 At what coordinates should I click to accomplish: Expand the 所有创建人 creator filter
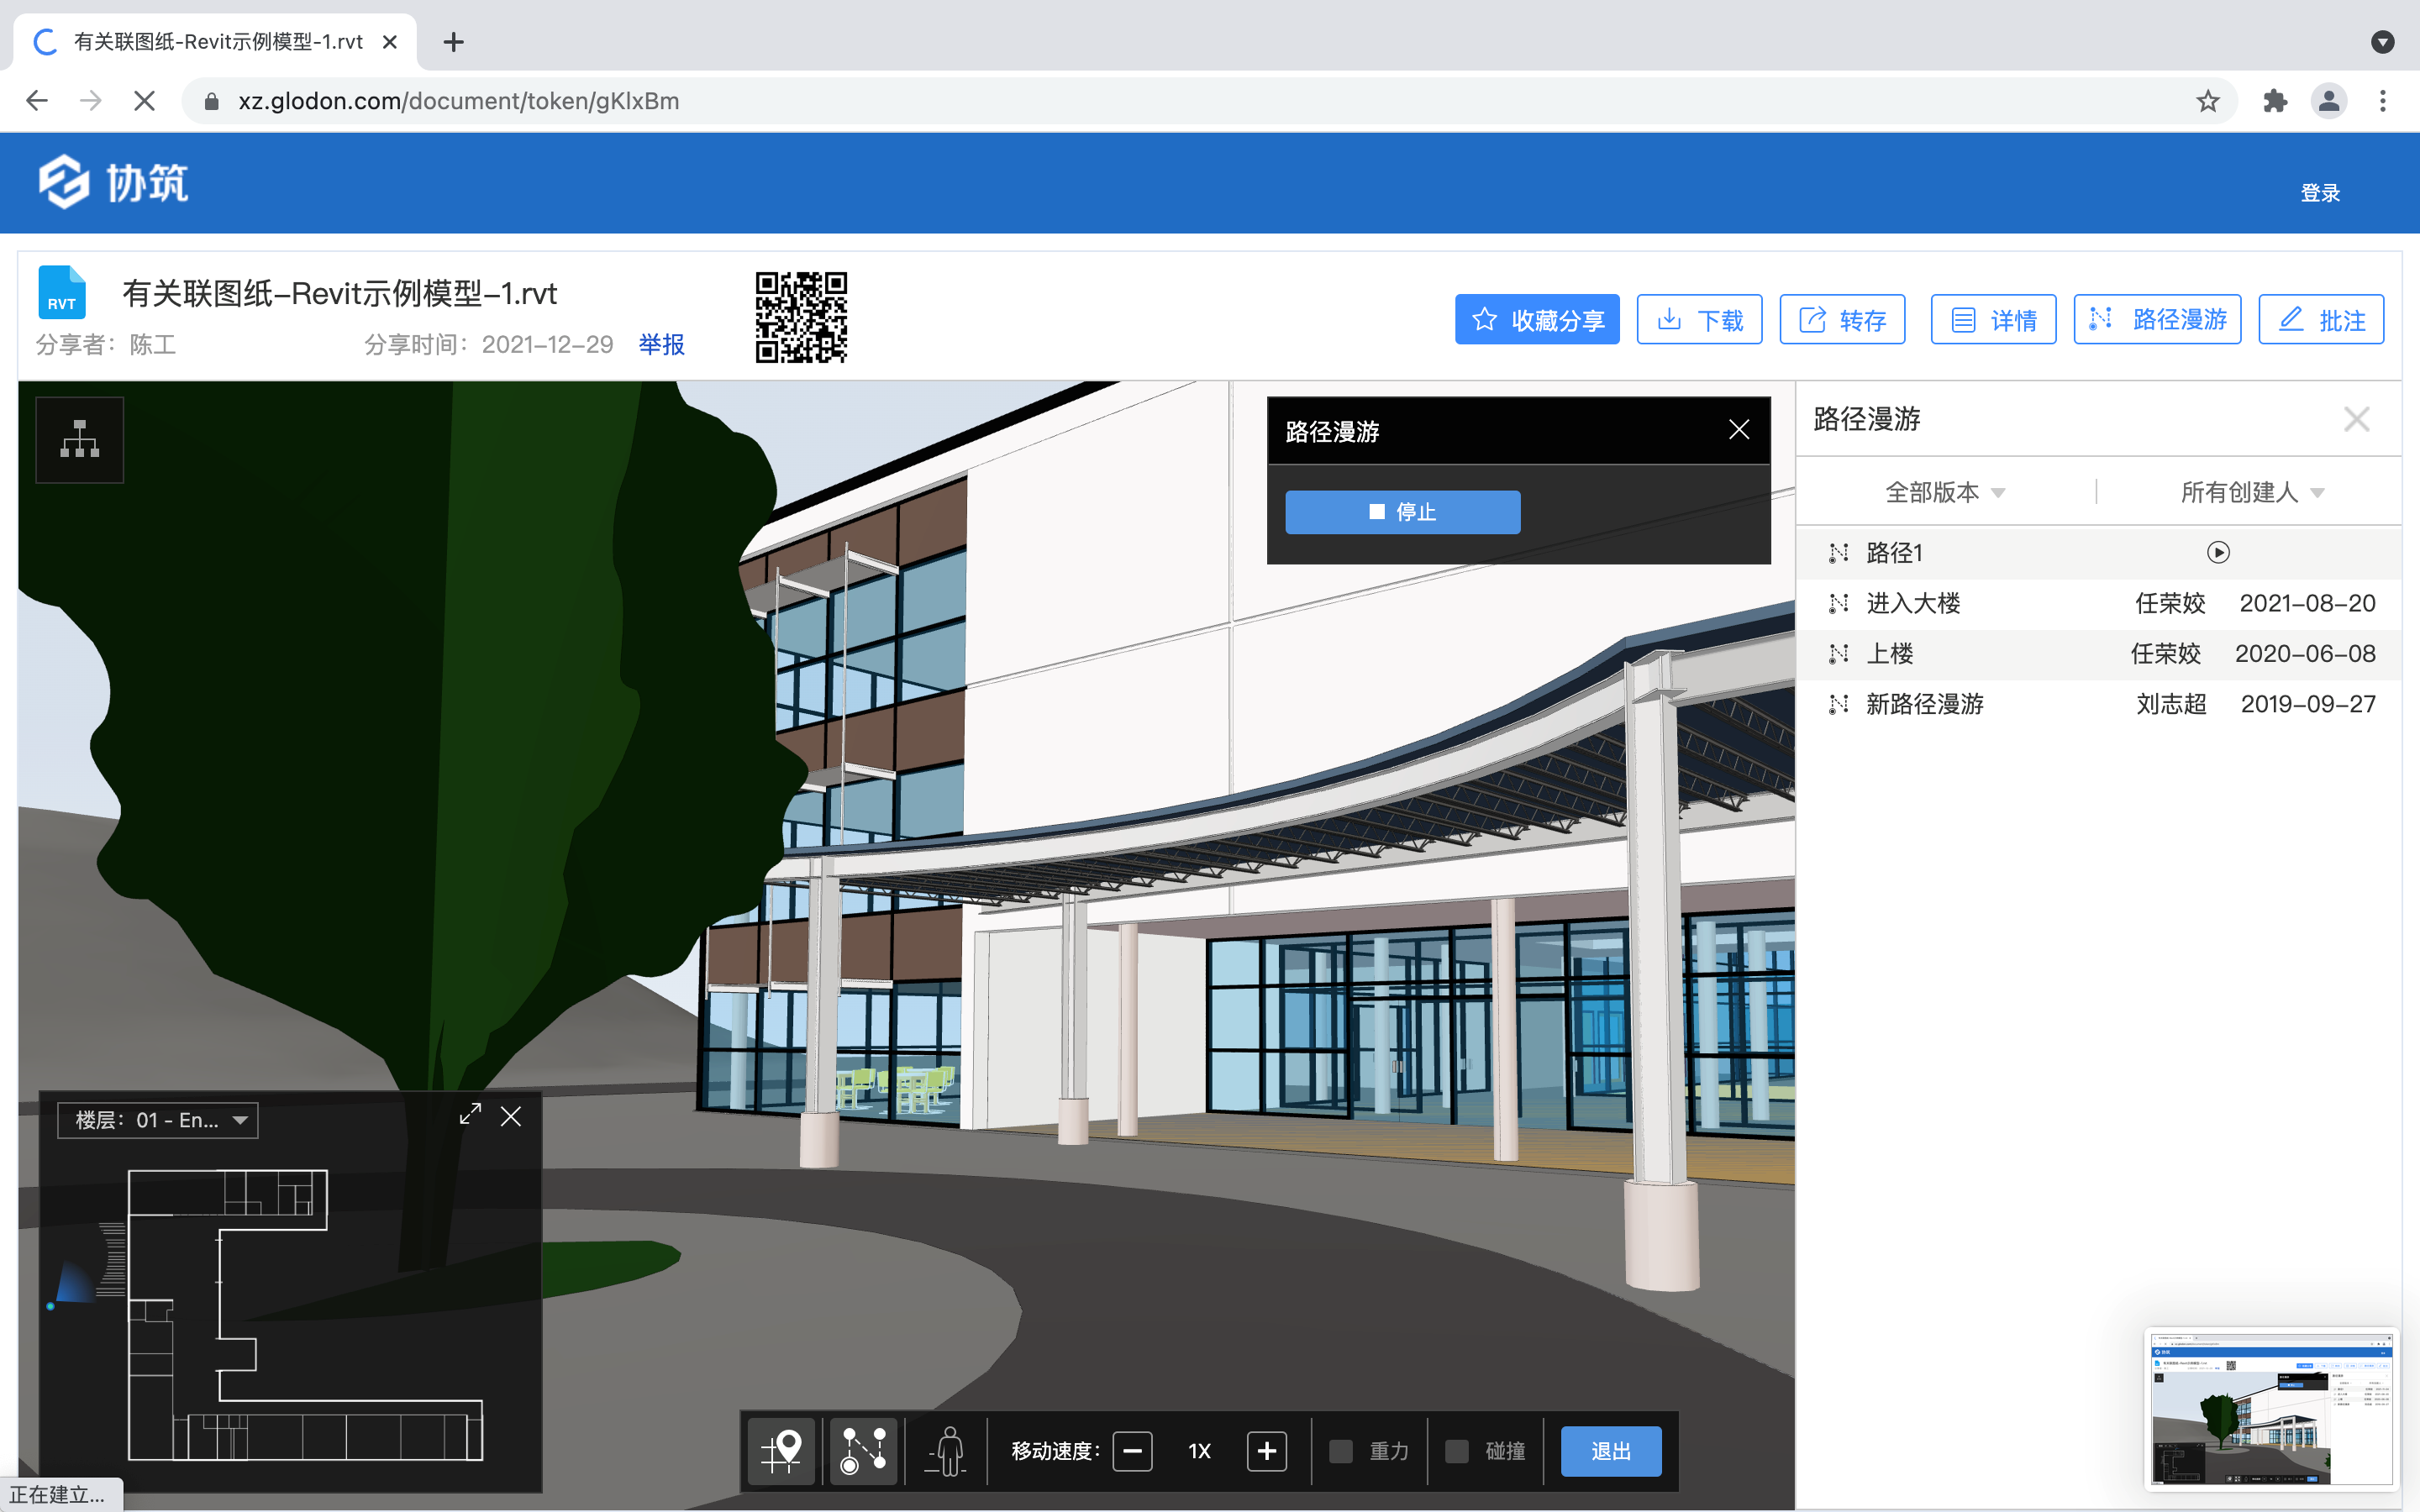point(2251,492)
